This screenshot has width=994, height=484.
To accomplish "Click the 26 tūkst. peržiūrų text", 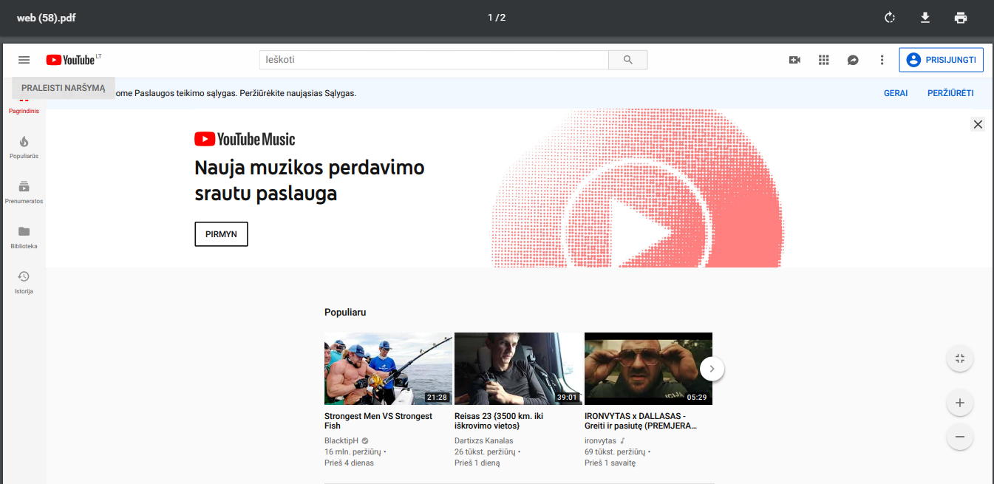I will [x=484, y=451].
